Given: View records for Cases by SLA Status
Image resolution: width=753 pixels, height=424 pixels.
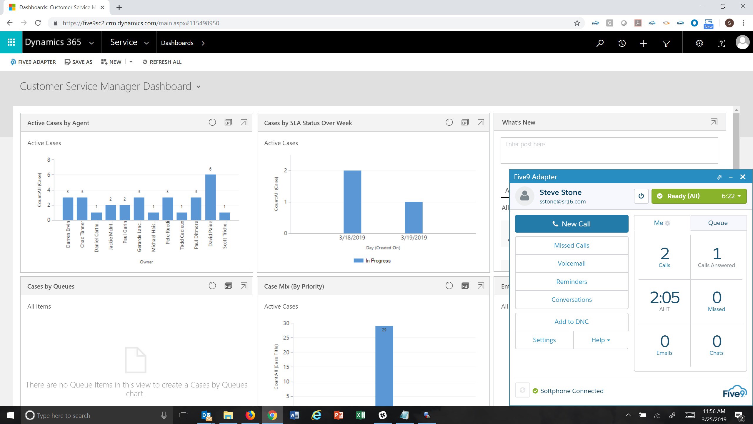Looking at the screenshot, I should [465, 122].
